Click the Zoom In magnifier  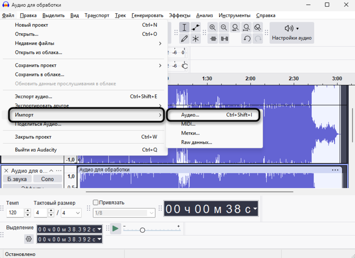click(x=213, y=28)
